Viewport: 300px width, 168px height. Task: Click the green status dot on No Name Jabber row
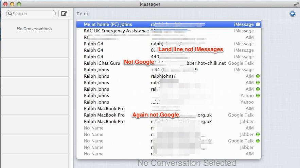tap(258, 134)
